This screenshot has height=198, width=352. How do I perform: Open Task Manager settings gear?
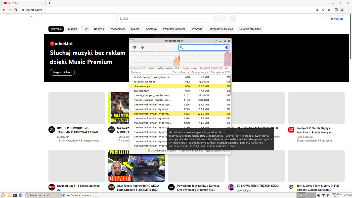coord(135,47)
